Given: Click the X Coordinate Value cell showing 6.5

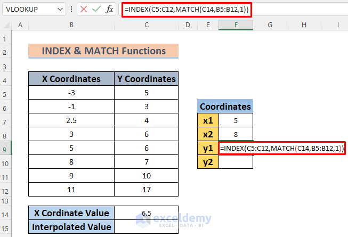Looking at the screenshot, I should pyautogui.click(x=146, y=214).
